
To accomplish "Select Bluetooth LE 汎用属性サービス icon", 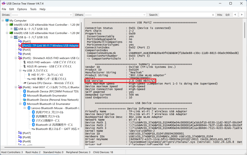I will pos(33,125).
